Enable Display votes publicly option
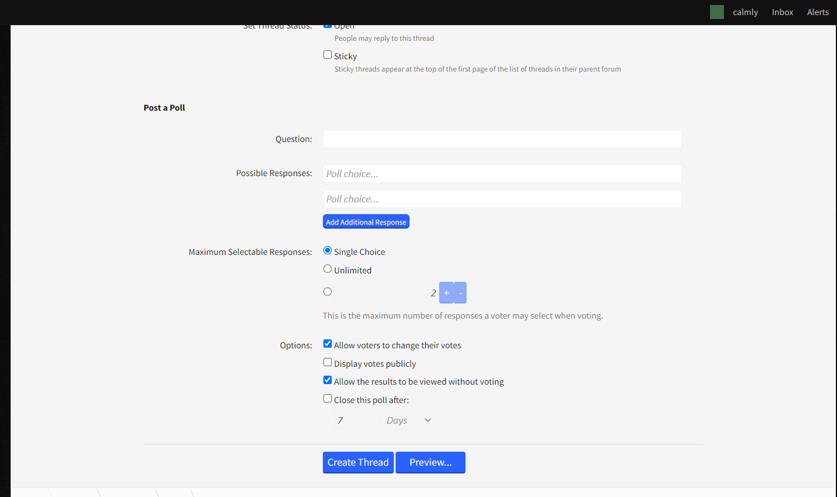 (327, 362)
